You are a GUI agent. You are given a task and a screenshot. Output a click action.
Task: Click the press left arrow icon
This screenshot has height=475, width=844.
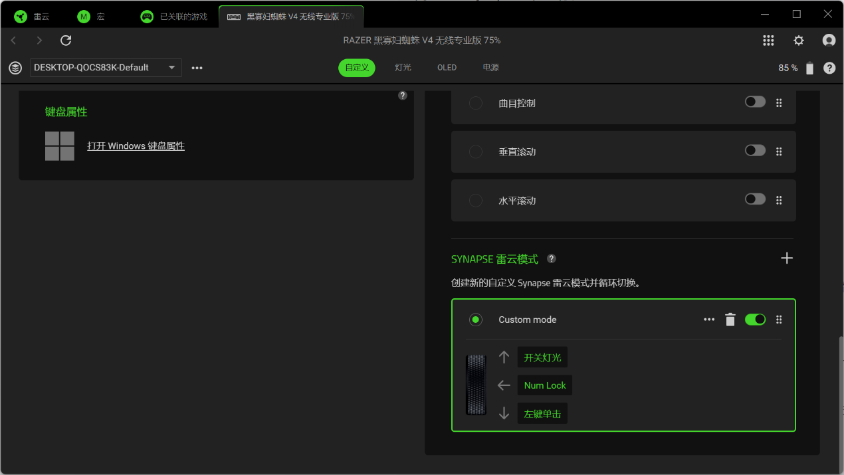pos(504,385)
